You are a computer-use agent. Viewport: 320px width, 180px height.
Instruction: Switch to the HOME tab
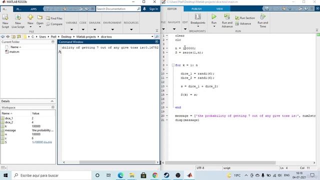point(5,9)
